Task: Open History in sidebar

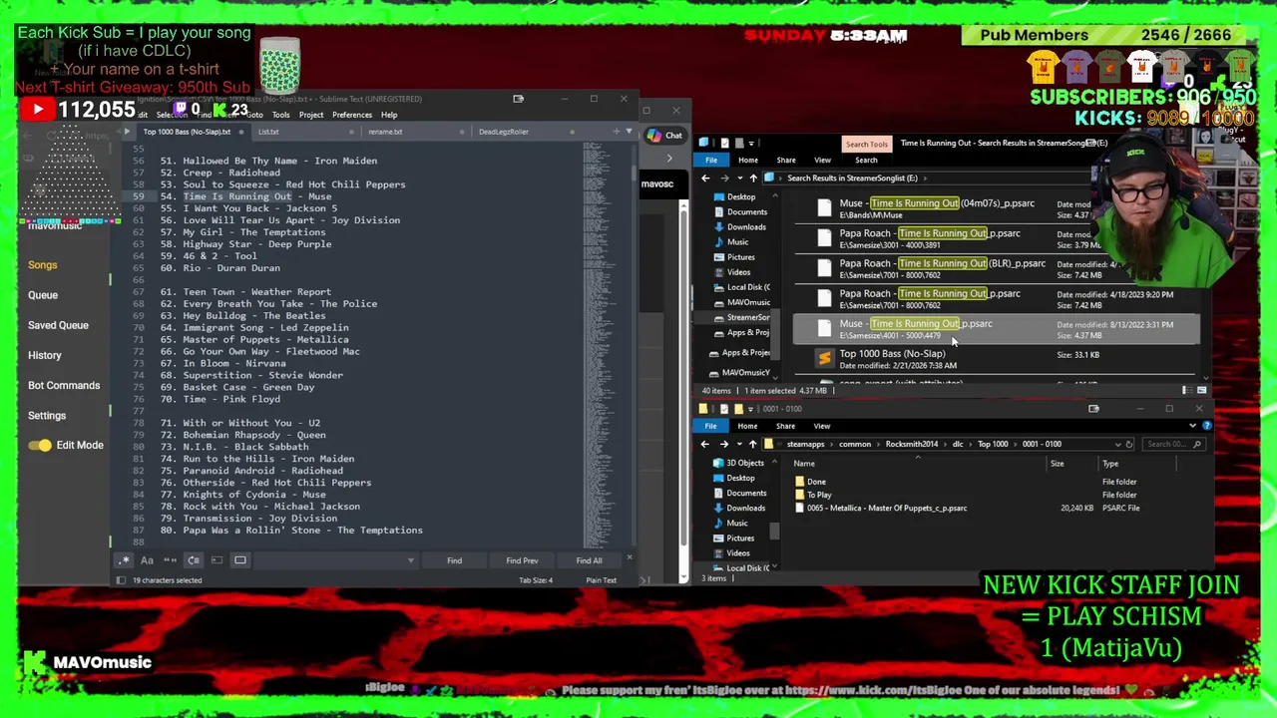Action: tap(45, 355)
